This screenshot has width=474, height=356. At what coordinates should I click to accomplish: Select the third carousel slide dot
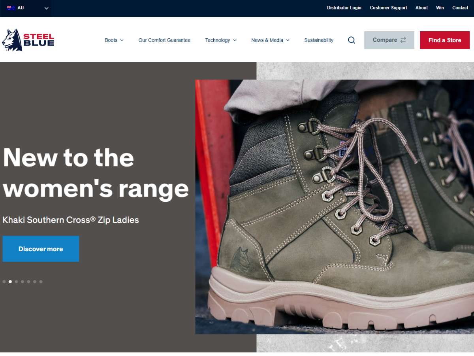click(16, 282)
